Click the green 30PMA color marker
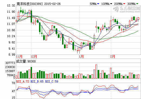The width and height of the screenshot is (141, 99). pos(137,4)
